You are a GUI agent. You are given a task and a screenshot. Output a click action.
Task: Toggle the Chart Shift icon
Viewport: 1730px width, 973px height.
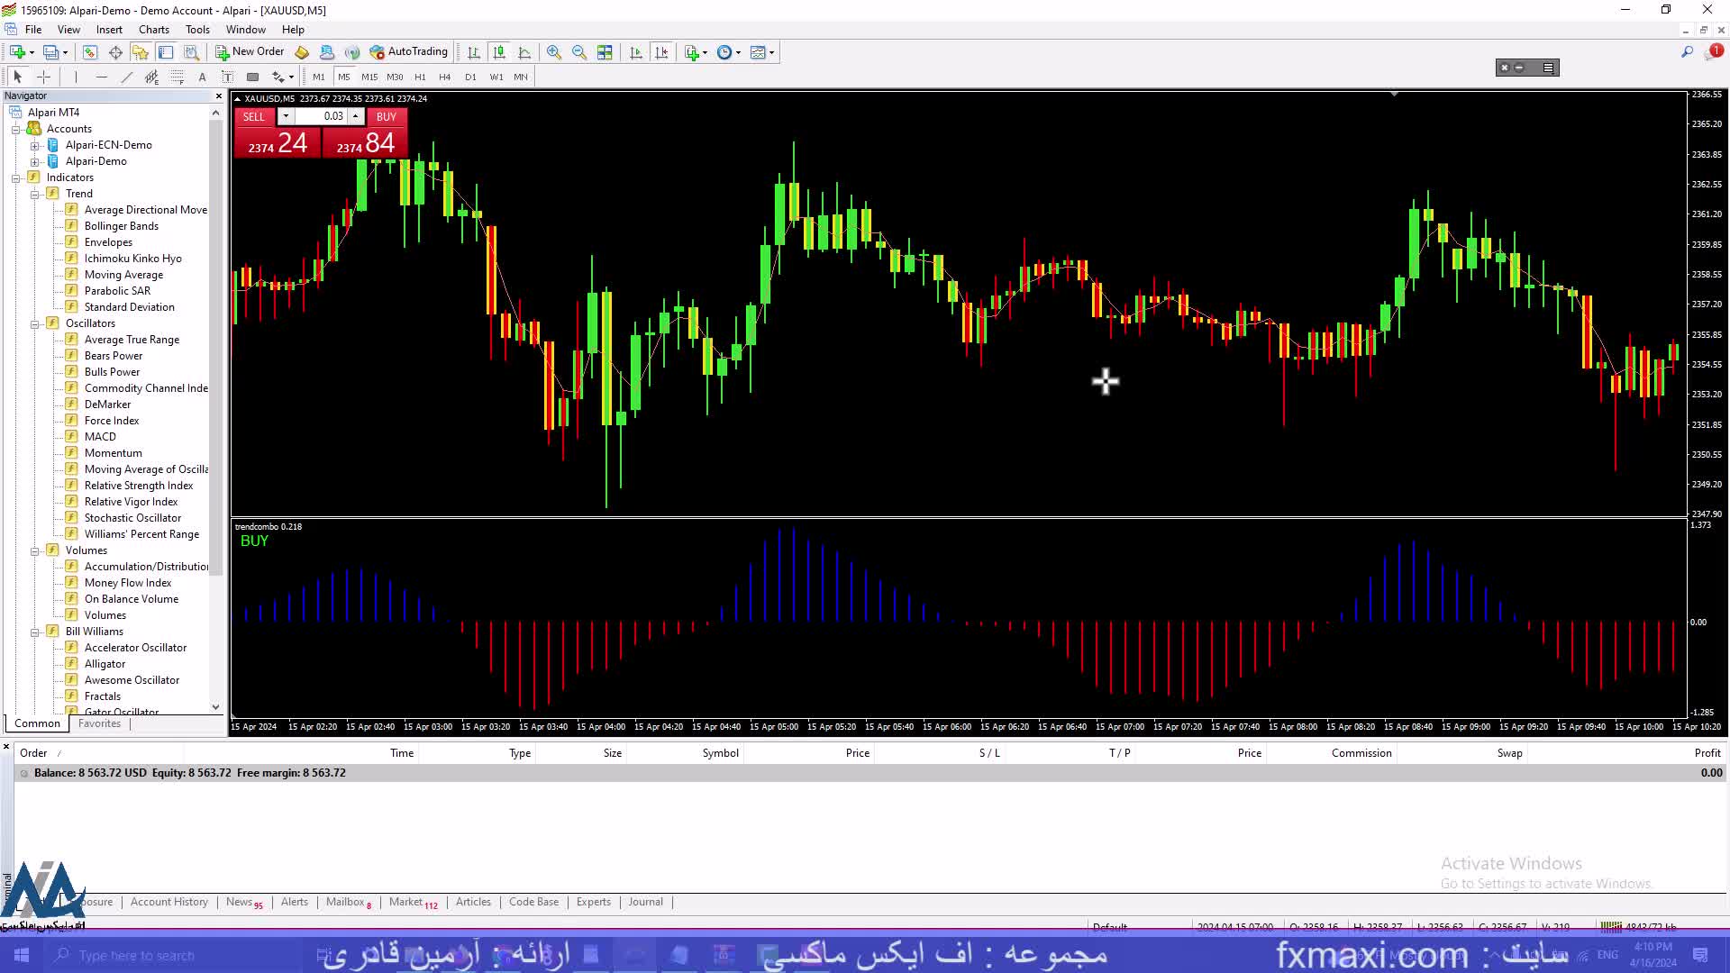661,52
